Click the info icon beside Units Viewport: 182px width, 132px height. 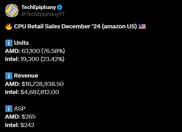[9, 43]
